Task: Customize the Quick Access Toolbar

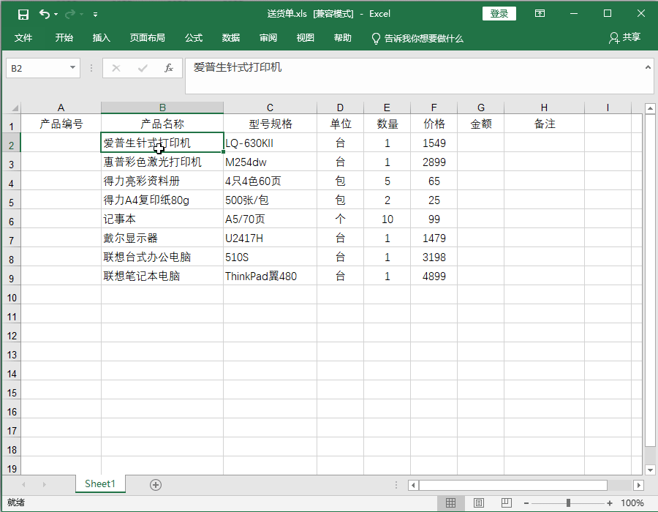Action: click(x=96, y=15)
